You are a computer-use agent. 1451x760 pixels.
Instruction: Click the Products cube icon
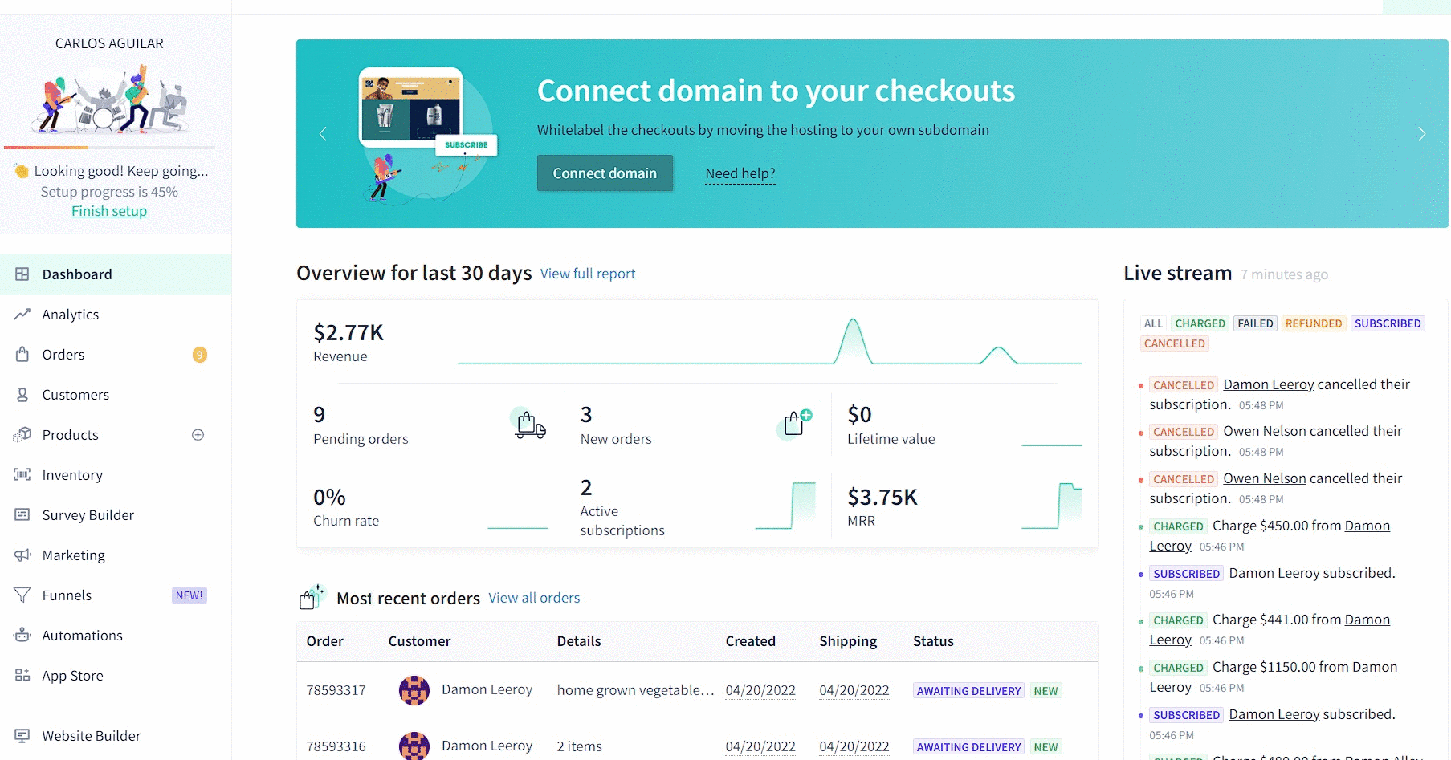point(22,435)
